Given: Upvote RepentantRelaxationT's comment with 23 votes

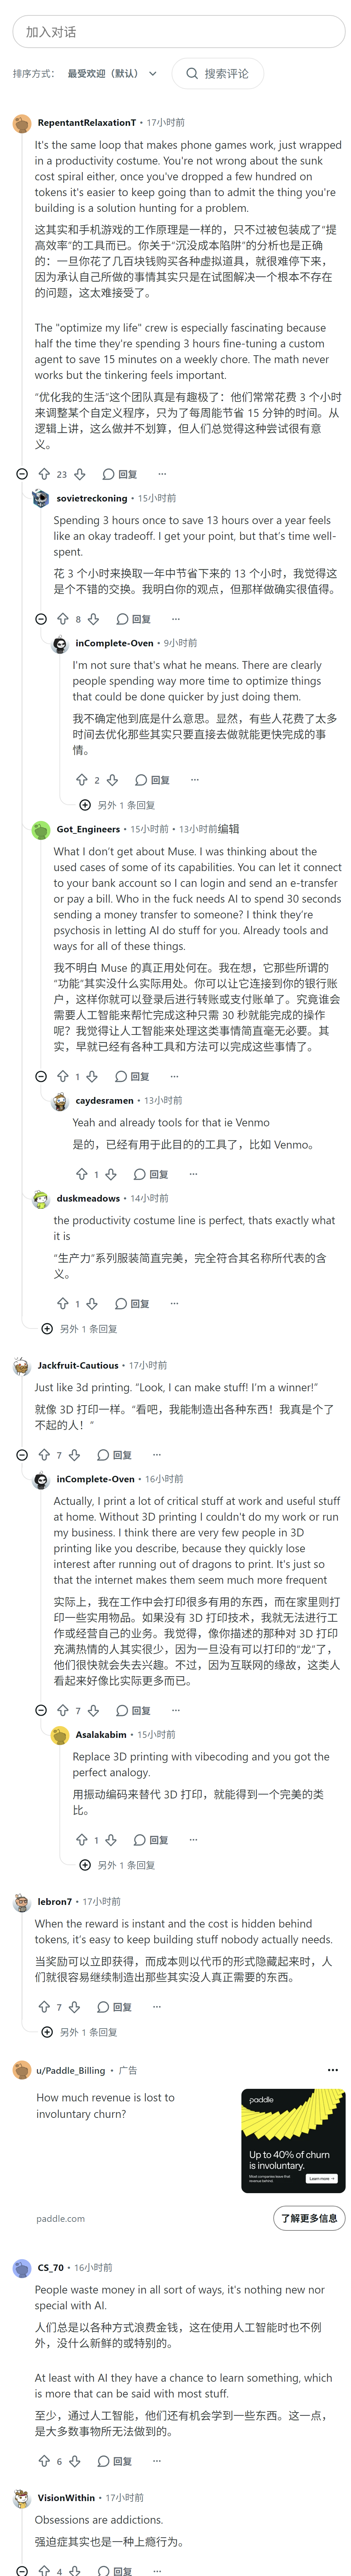Looking at the screenshot, I should [44, 474].
